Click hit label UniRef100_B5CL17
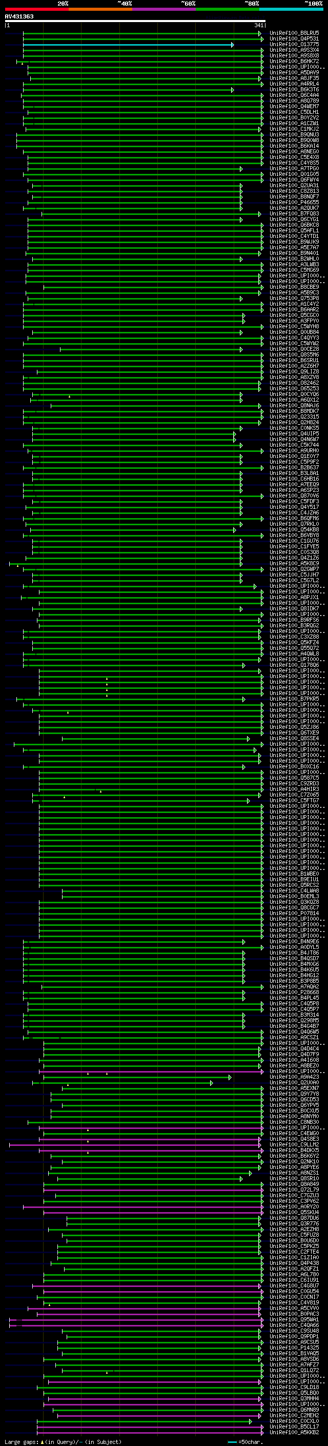The image size is (328, 1446). click(x=294, y=1427)
